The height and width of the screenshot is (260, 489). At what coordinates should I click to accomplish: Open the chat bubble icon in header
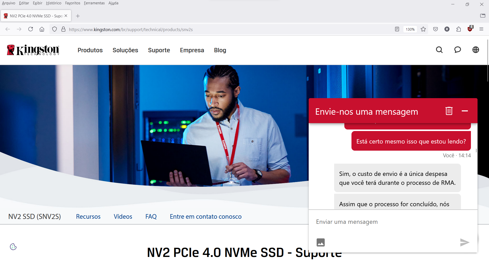tap(458, 50)
